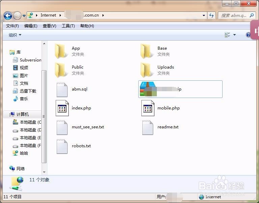Click the greyed Forward arrow button
Image resolution: width=259 pixels, height=203 pixels.
coord(17,16)
